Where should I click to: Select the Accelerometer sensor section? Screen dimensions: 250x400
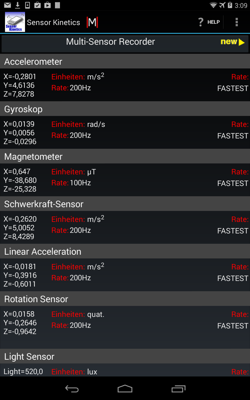[32, 62]
